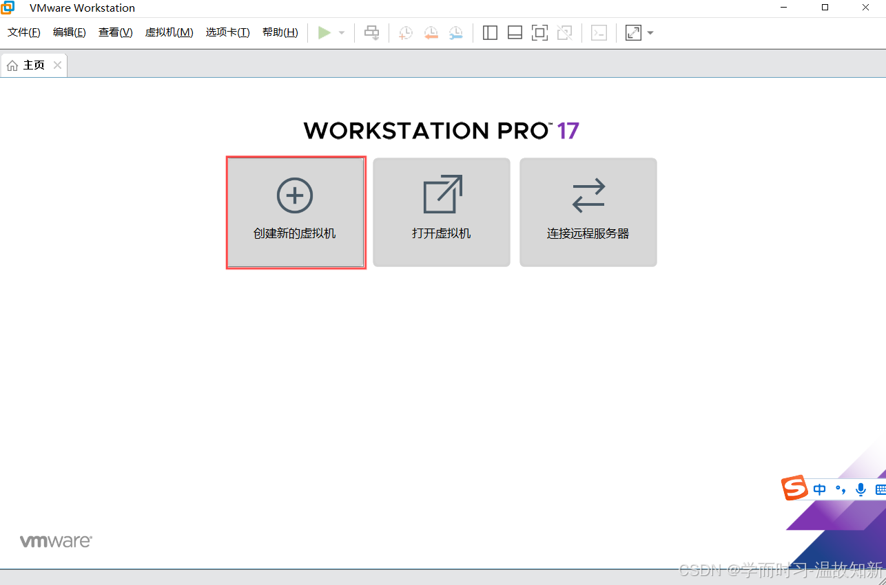Click the Unity mode icon

(564, 32)
